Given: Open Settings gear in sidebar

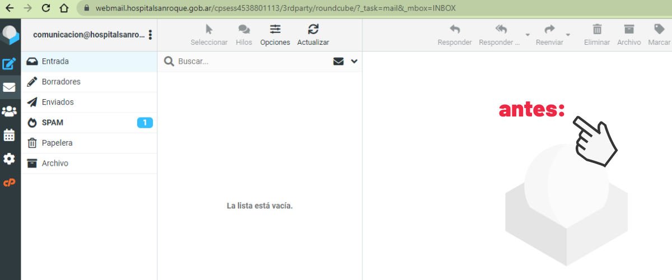Looking at the screenshot, I should pos(10,159).
